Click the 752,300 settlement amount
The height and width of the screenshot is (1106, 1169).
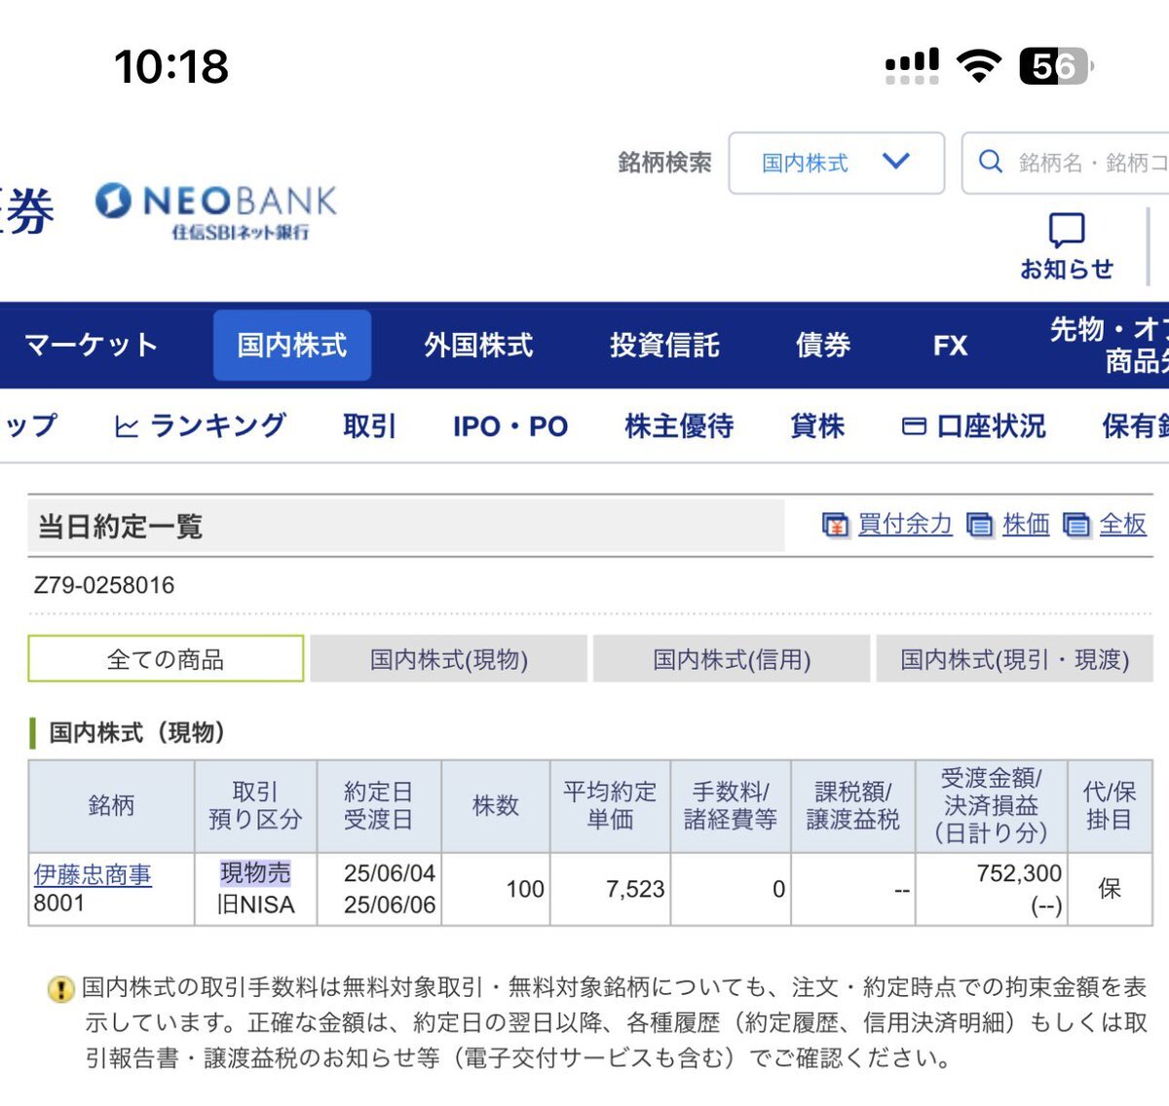1019,873
